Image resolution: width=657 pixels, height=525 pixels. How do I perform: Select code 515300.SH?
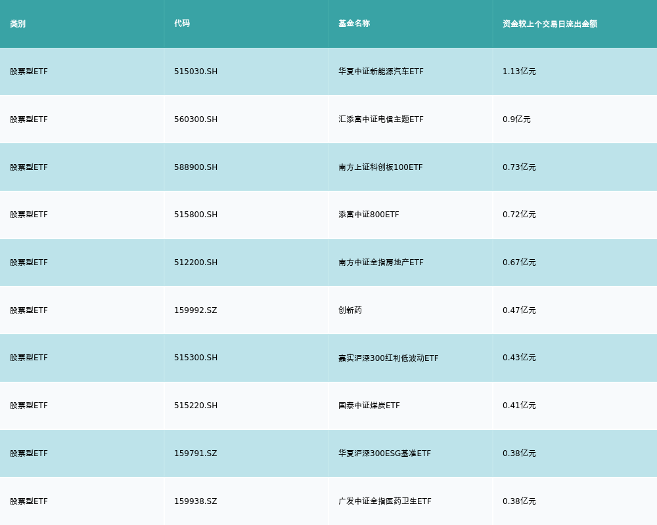[x=196, y=358]
